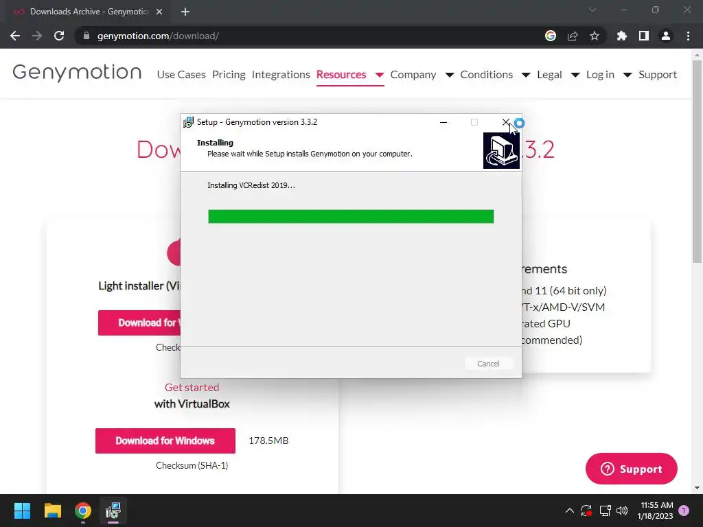Expand the Legal dropdown arrow

pyautogui.click(x=575, y=75)
